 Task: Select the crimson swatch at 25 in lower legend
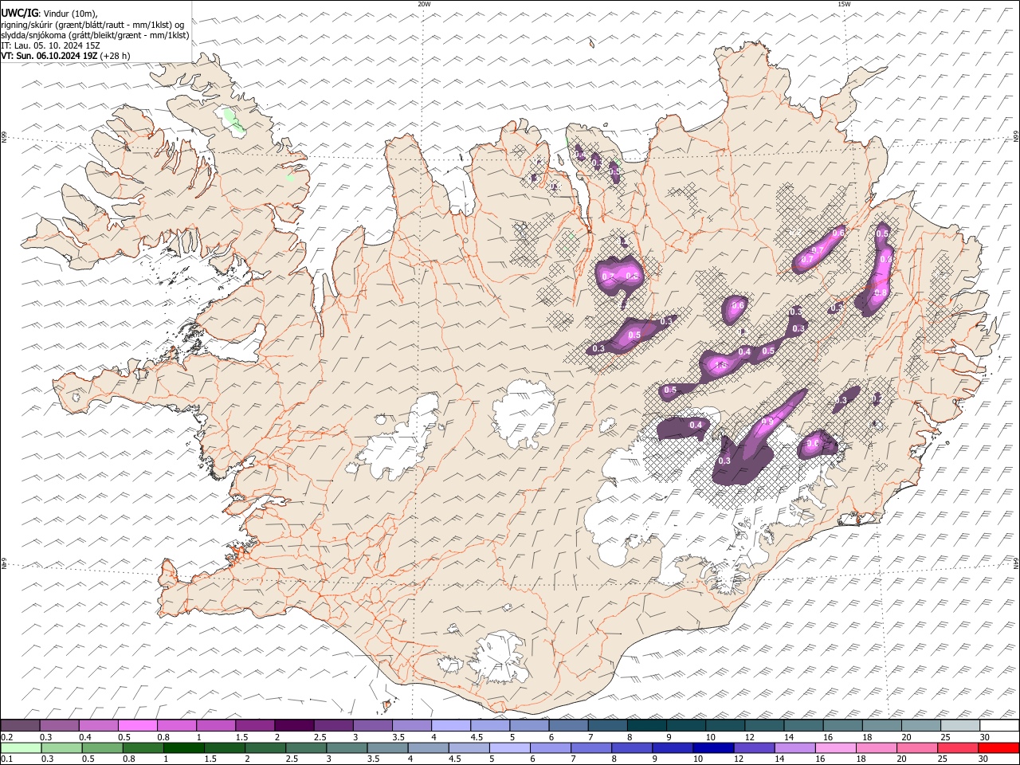coord(956,748)
